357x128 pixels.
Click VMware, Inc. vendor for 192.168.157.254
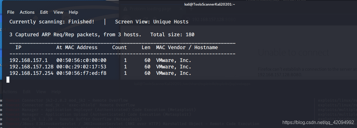tap(174, 73)
